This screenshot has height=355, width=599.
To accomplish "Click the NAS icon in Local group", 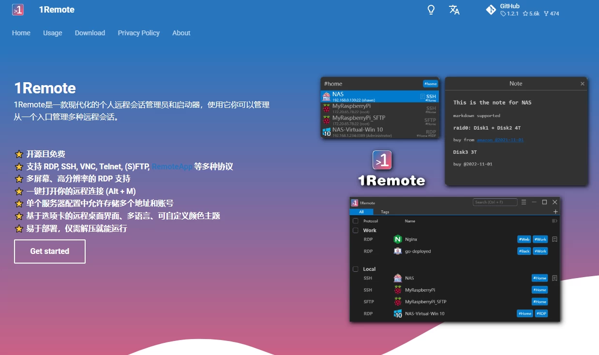I will [x=398, y=278].
